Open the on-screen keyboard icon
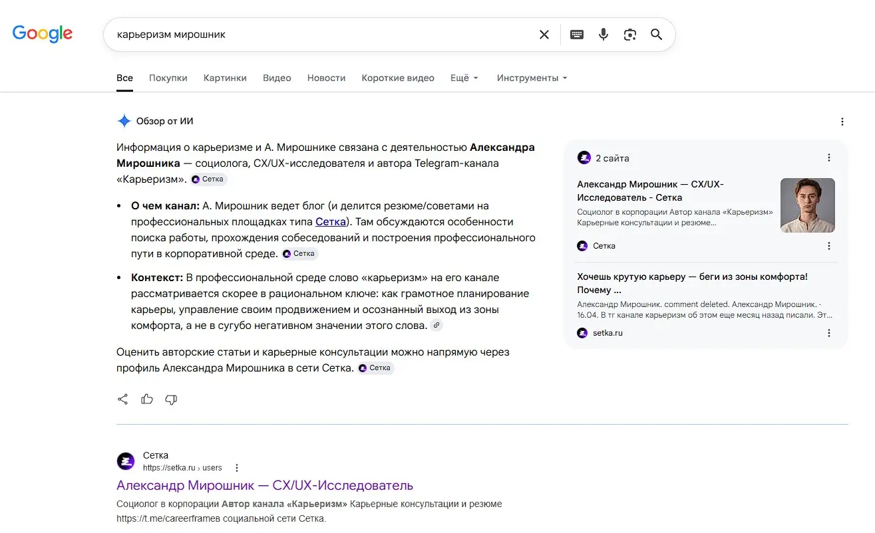The width and height of the screenshot is (875, 533). 577,35
